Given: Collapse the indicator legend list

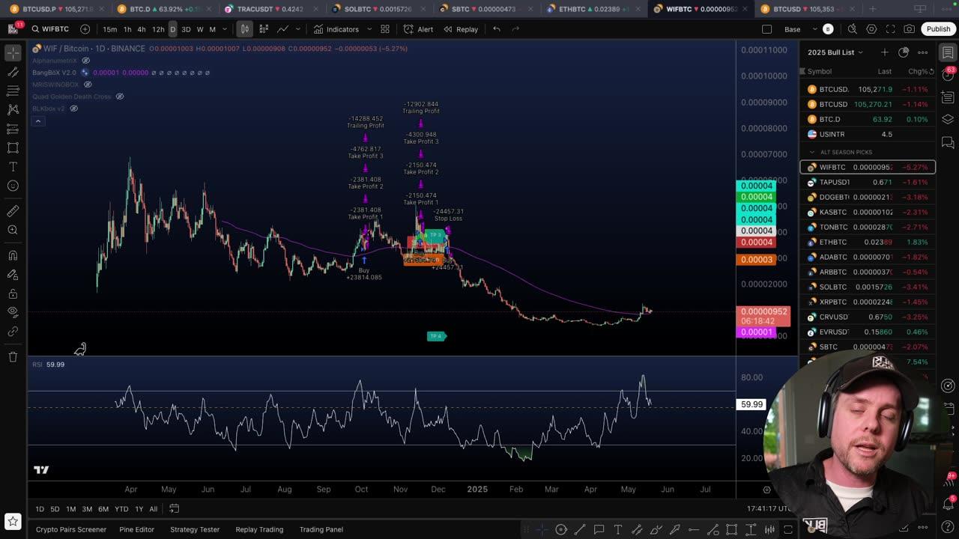Looking at the screenshot, I should [37, 121].
